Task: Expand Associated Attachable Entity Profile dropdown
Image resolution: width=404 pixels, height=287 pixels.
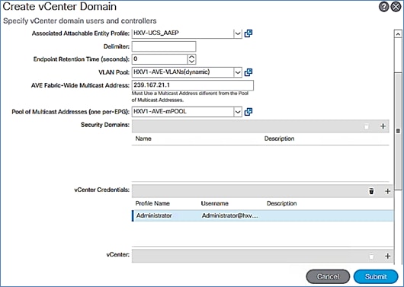Action: tap(238, 33)
